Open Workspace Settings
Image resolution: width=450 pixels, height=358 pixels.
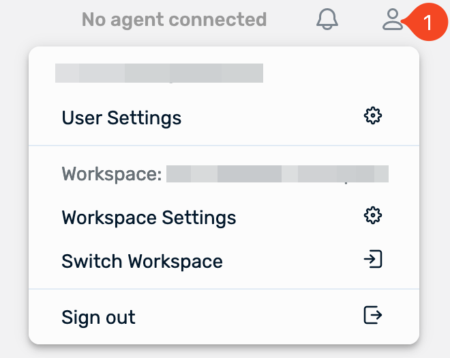point(149,218)
